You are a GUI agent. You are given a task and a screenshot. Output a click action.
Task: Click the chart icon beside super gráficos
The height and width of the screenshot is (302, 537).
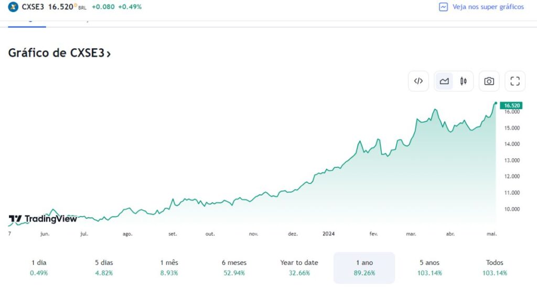pos(444,7)
